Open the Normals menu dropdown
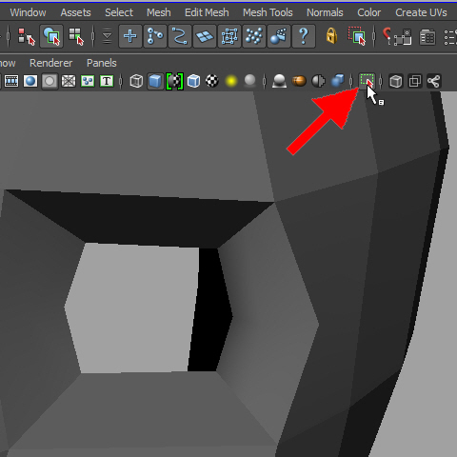 (x=325, y=12)
